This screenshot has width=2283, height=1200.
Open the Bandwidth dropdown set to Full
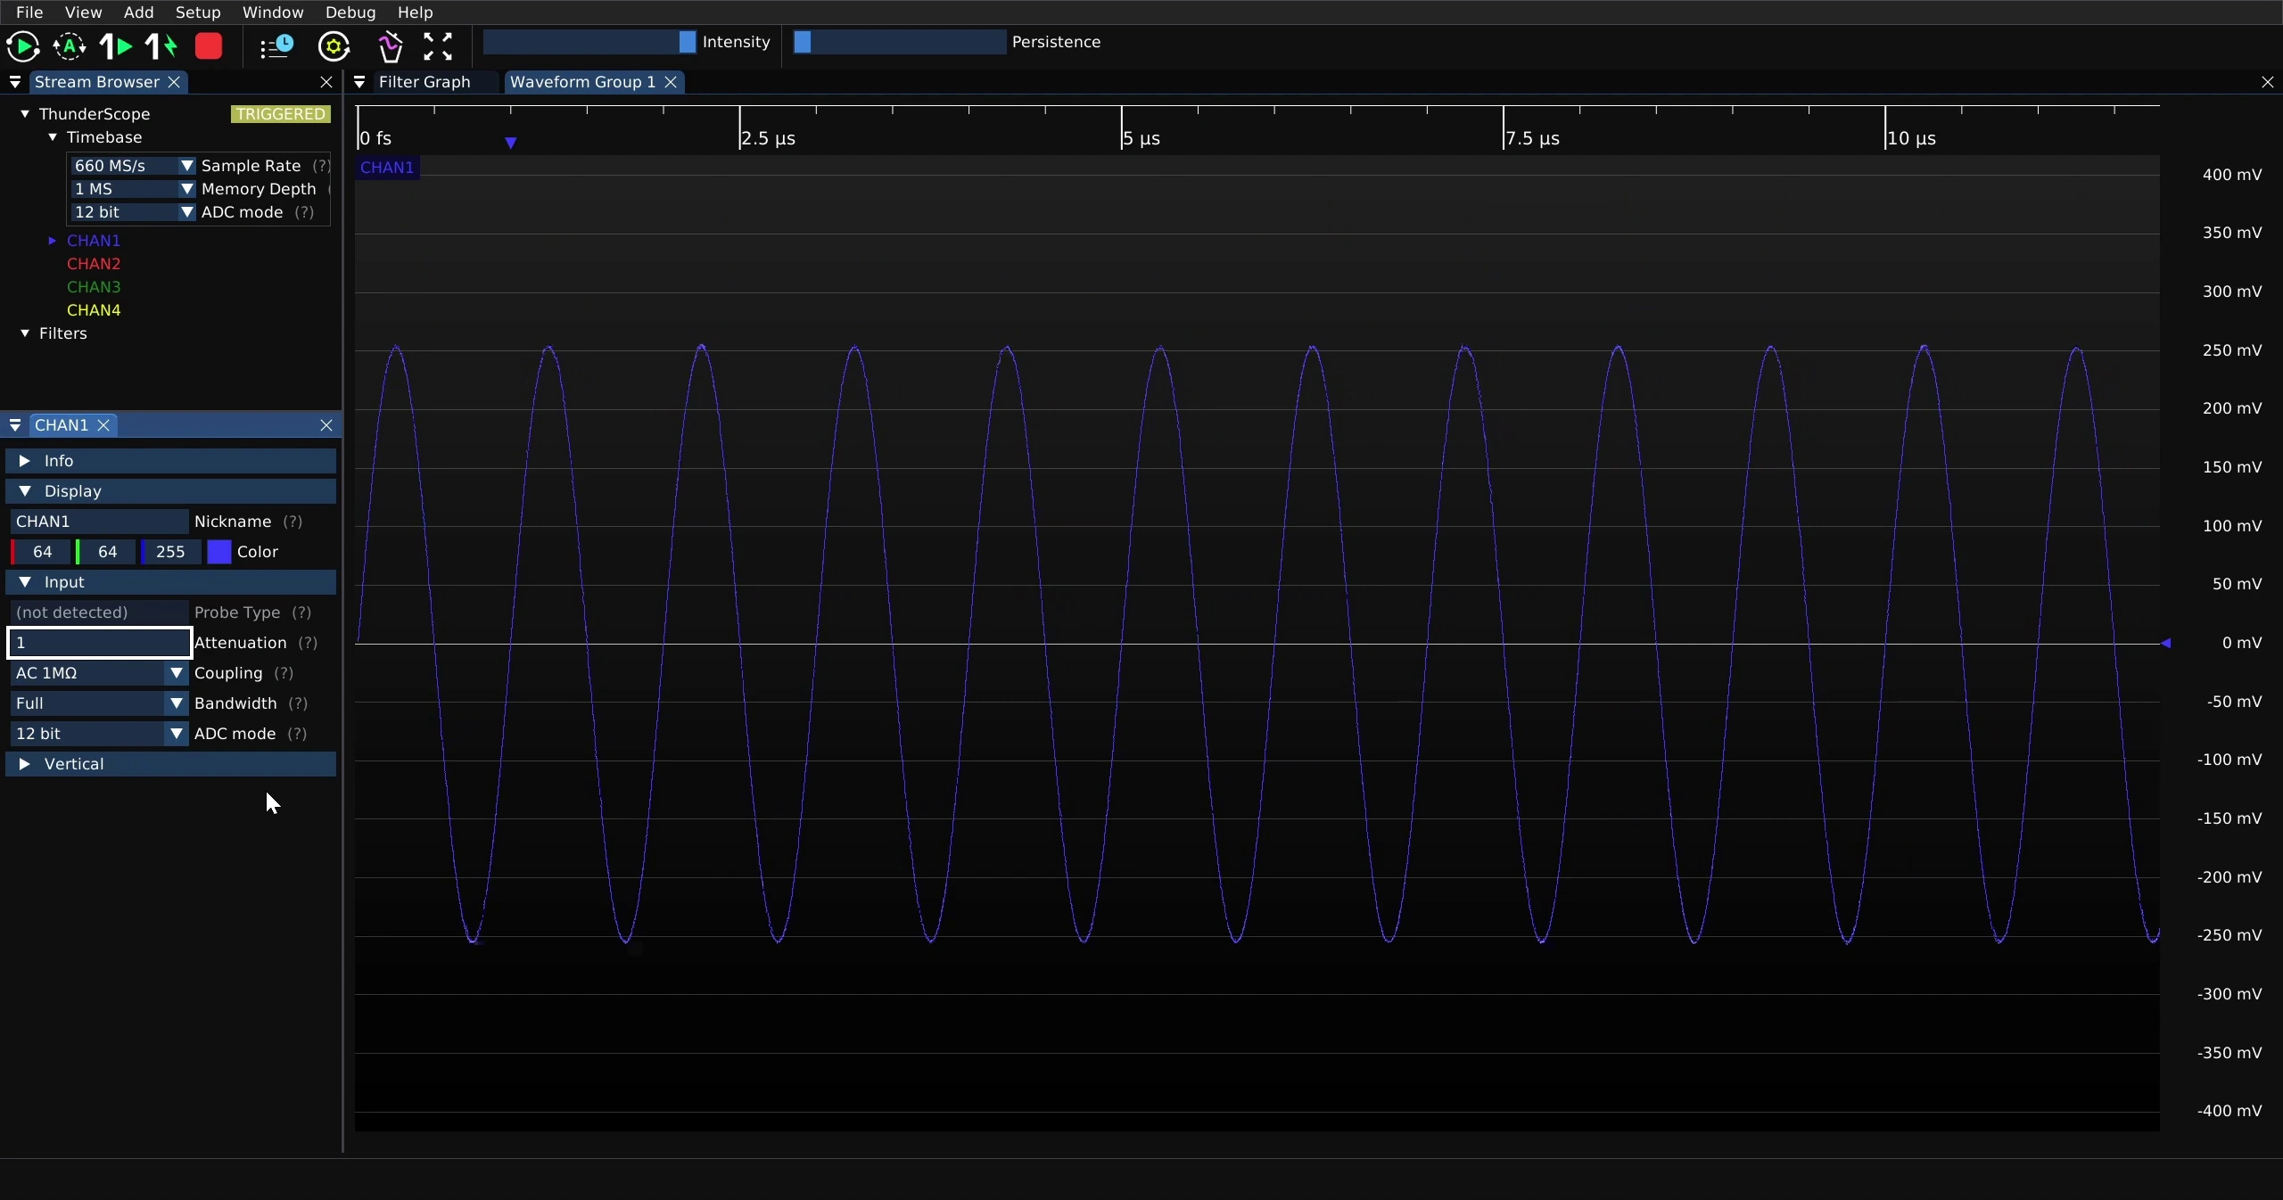click(x=98, y=703)
